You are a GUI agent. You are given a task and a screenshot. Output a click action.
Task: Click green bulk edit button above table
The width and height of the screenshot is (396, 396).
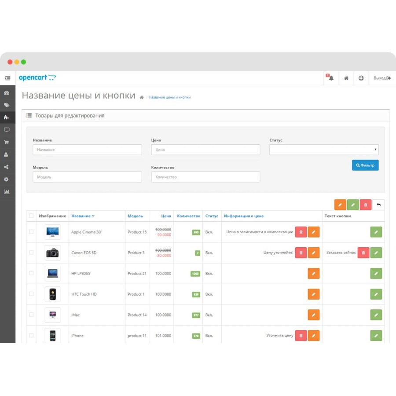pyautogui.click(x=353, y=205)
